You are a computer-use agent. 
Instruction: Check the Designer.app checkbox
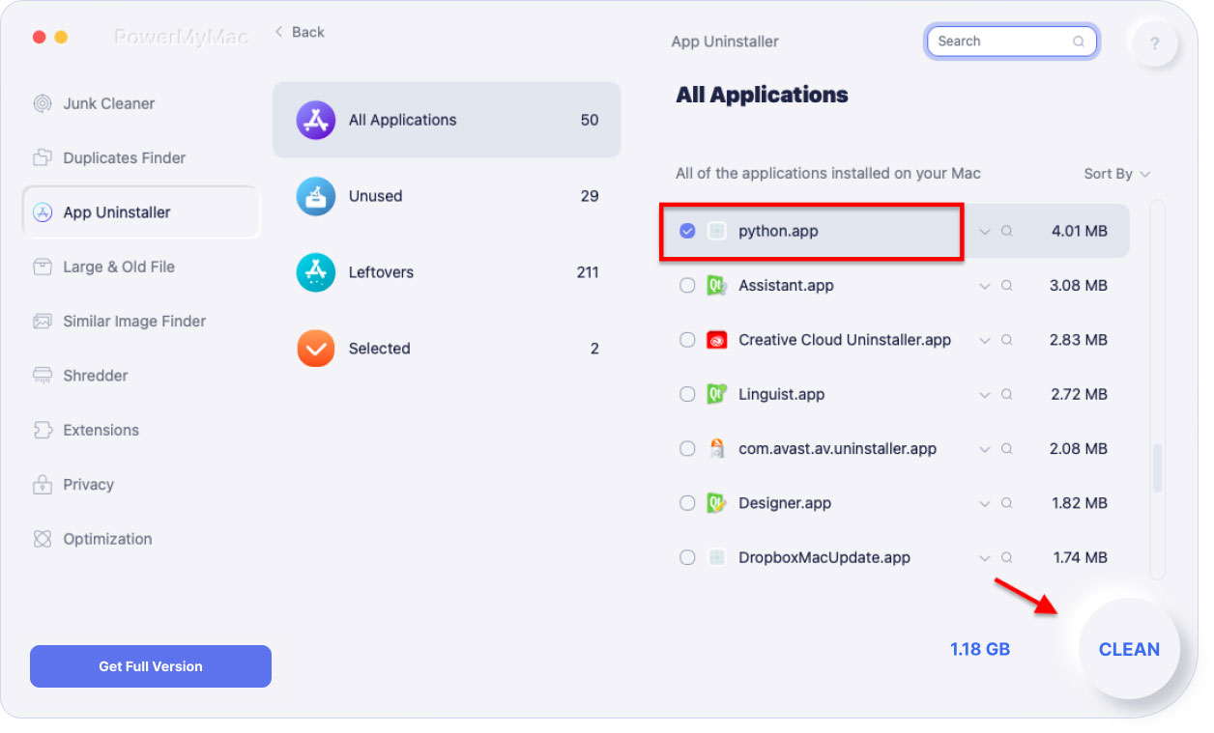pyautogui.click(x=687, y=503)
